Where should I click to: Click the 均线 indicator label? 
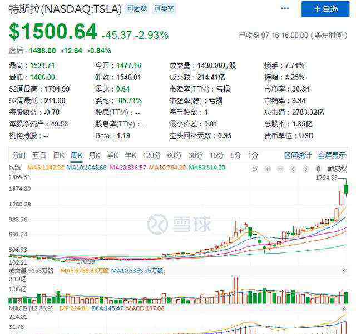14,168
